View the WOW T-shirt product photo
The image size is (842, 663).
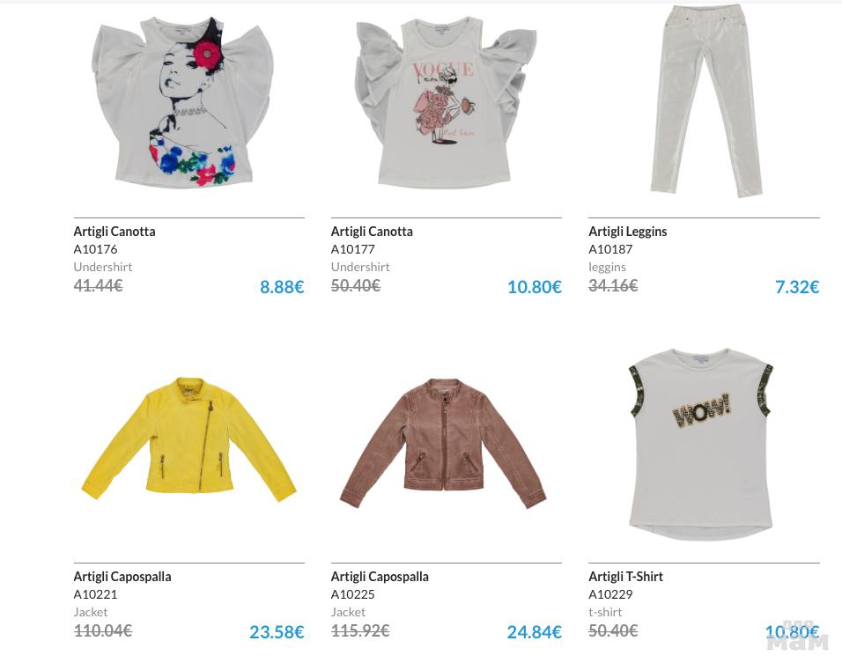pyautogui.click(x=701, y=445)
